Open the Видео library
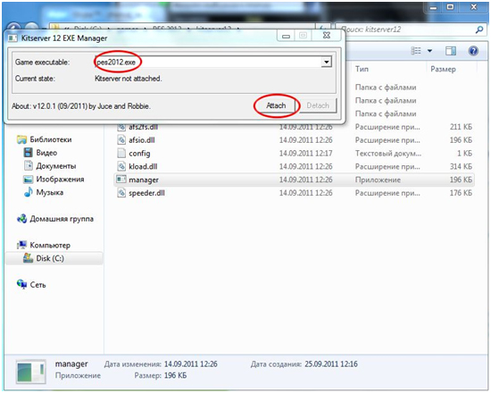 [46, 153]
